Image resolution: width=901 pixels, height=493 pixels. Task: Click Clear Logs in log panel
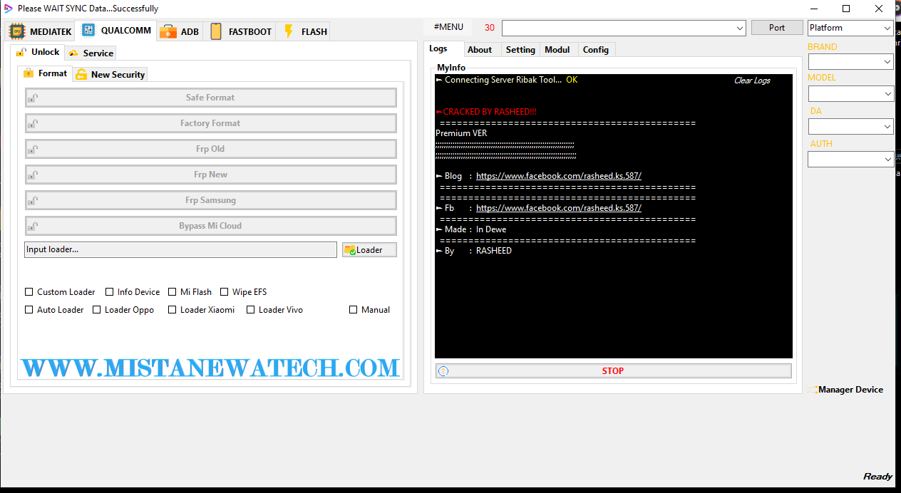[752, 81]
